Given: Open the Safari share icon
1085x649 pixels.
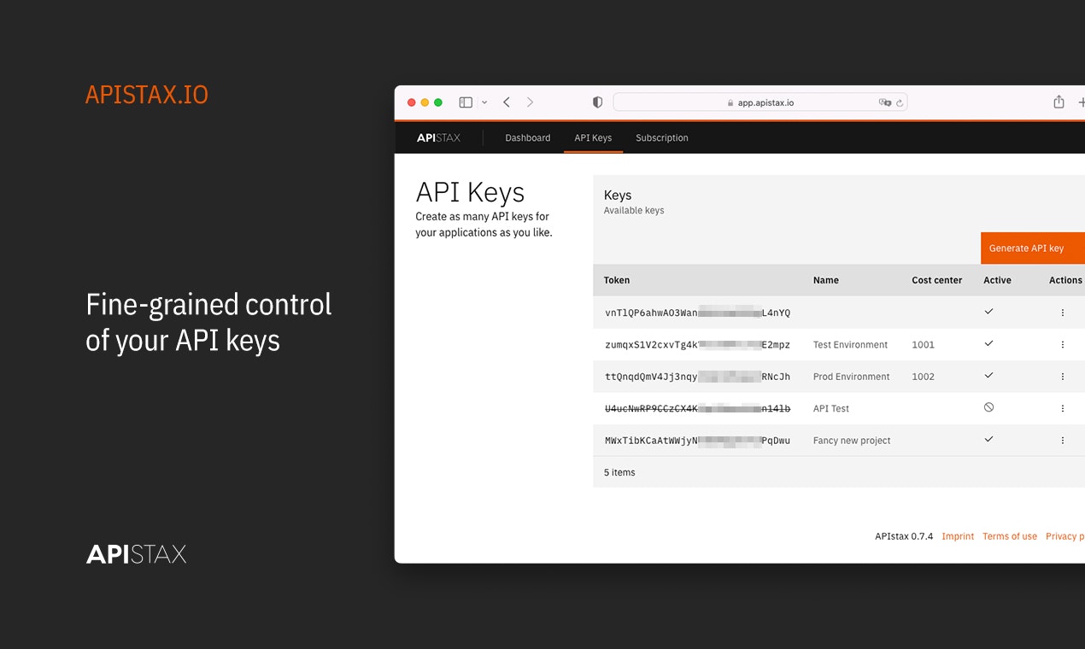Looking at the screenshot, I should [x=1059, y=102].
